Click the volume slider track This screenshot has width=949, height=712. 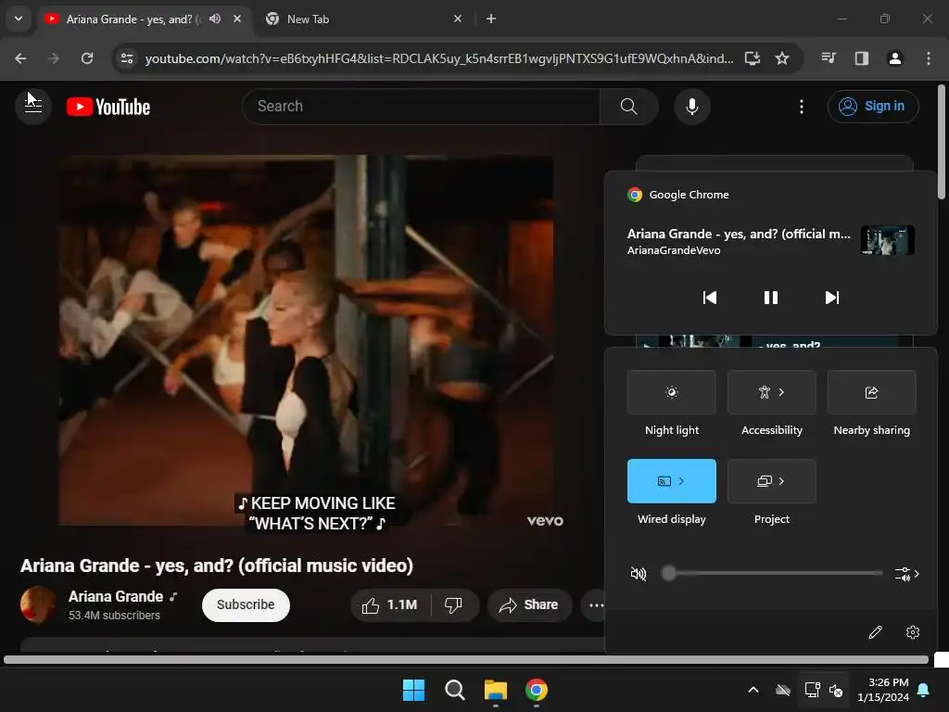pyautogui.click(x=772, y=573)
